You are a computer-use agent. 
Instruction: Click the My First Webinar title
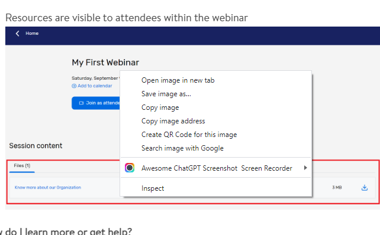(x=105, y=63)
